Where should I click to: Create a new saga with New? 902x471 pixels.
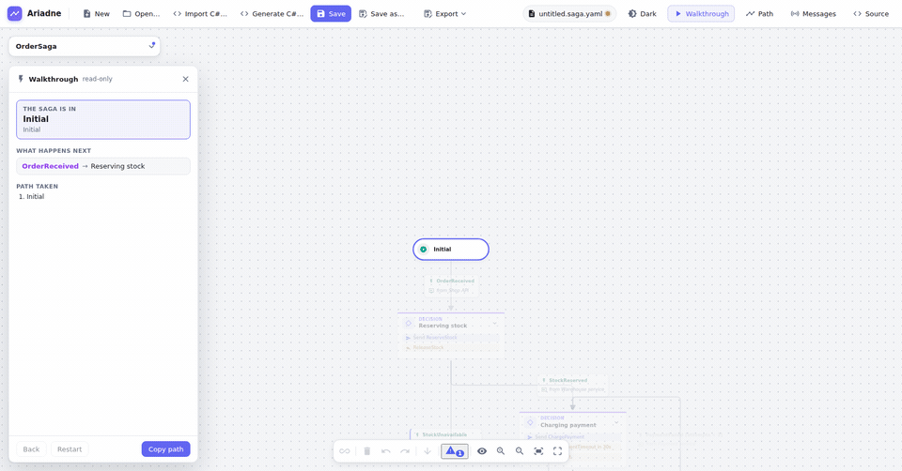pyautogui.click(x=96, y=14)
